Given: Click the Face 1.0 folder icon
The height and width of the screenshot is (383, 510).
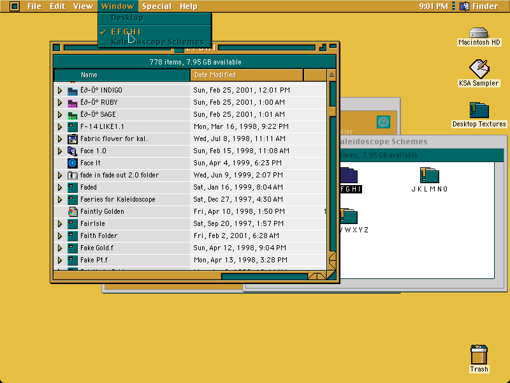Looking at the screenshot, I should click(72, 151).
